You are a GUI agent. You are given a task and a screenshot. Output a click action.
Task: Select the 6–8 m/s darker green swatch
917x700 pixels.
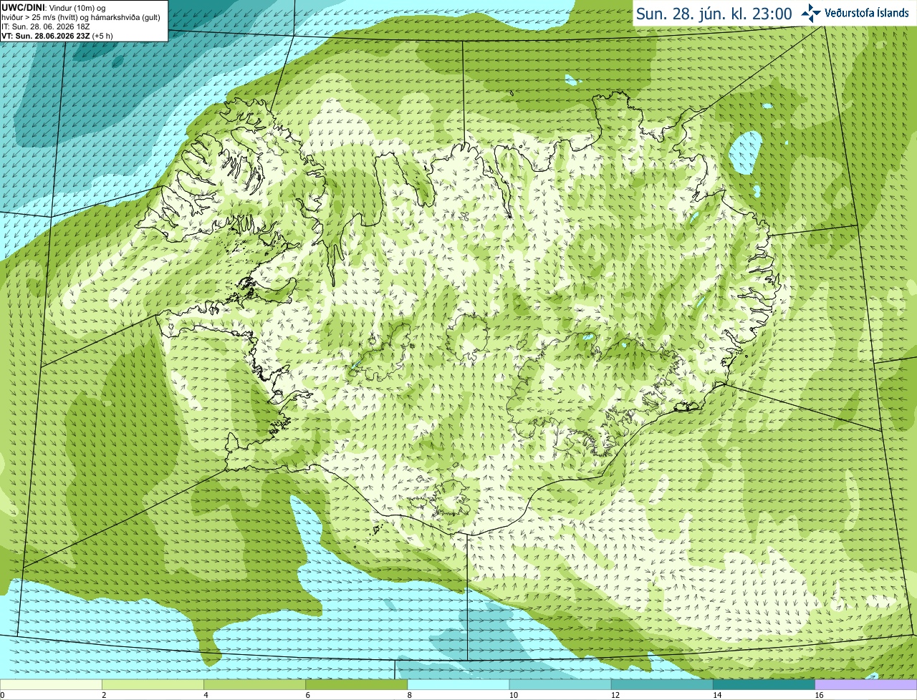(x=357, y=684)
